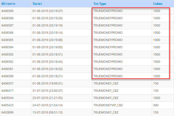This screenshot has height=116, width=174.
Task: Click date 01-08-2019 (20:19:14)
Action: coord(47,33)
